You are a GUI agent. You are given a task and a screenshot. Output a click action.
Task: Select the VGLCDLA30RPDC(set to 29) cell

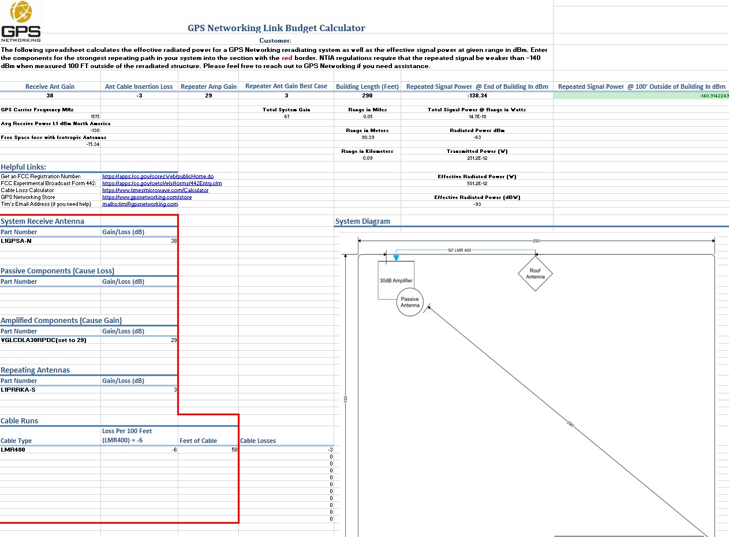(50, 340)
